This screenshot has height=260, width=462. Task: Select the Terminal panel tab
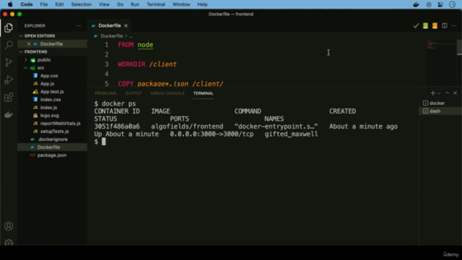point(204,93)
